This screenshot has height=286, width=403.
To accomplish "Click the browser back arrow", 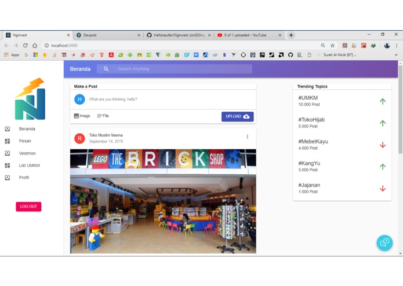I will click(6, 45).
